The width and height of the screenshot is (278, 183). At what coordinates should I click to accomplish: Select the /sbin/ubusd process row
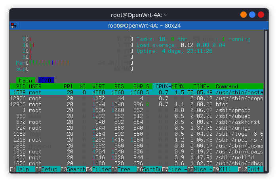coord(137,116)
